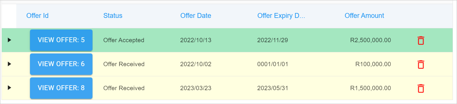This screenshot has width=457, height=104.
Task: Sort by the Offer Expiry Date column header
Action: pos(281,16)
